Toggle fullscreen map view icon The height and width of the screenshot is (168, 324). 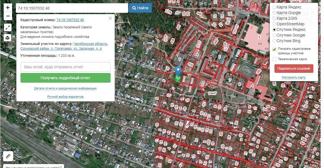point(8,28)
